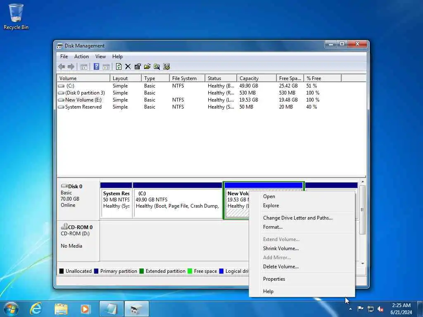Image resolution: width=423 pixels, height=317 pixels.
Task: Open the blue question-mark Help toolbar icon
Action: [x=96, y=66]
